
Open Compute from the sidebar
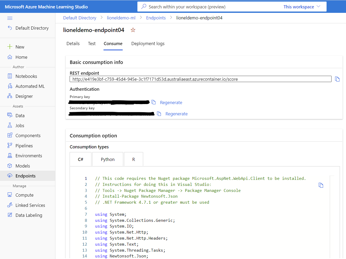click(24, 195)
